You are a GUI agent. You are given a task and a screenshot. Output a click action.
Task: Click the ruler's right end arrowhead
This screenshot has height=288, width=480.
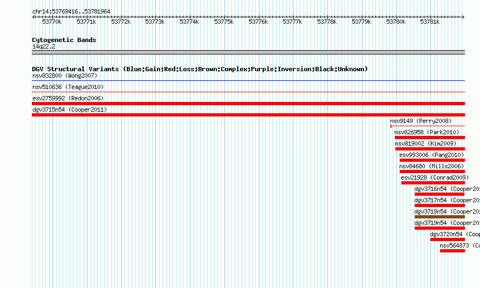(x=463, y=17)
